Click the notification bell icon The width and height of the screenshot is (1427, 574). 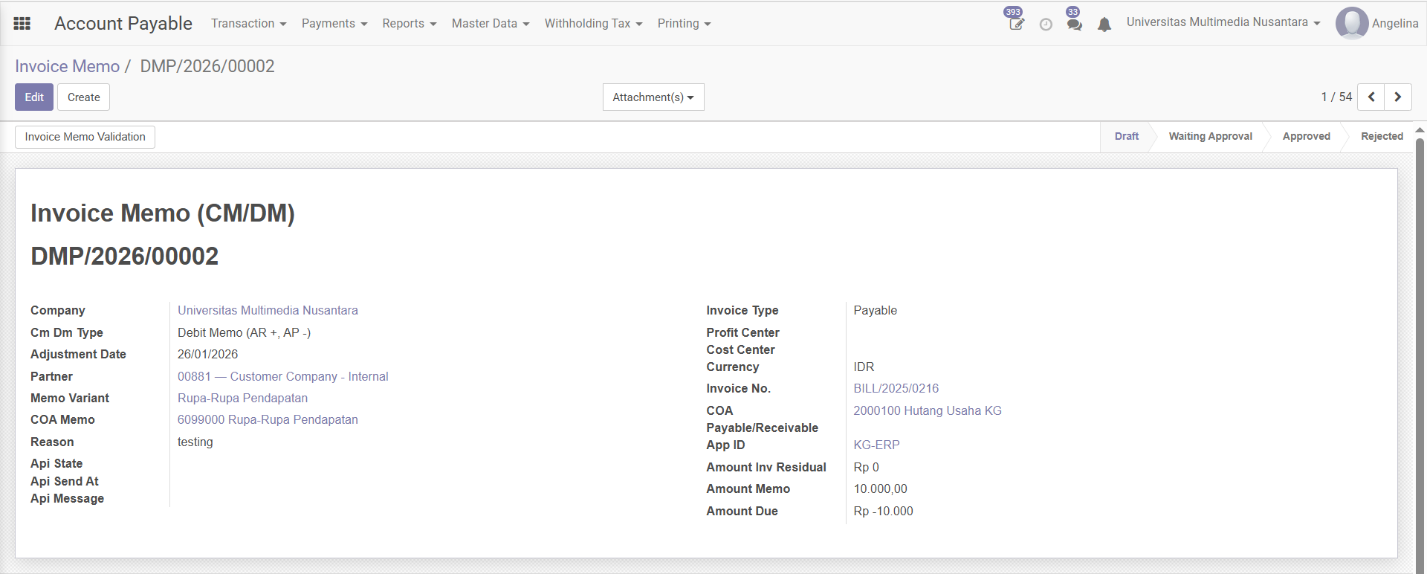click(x=1104, y=25)
